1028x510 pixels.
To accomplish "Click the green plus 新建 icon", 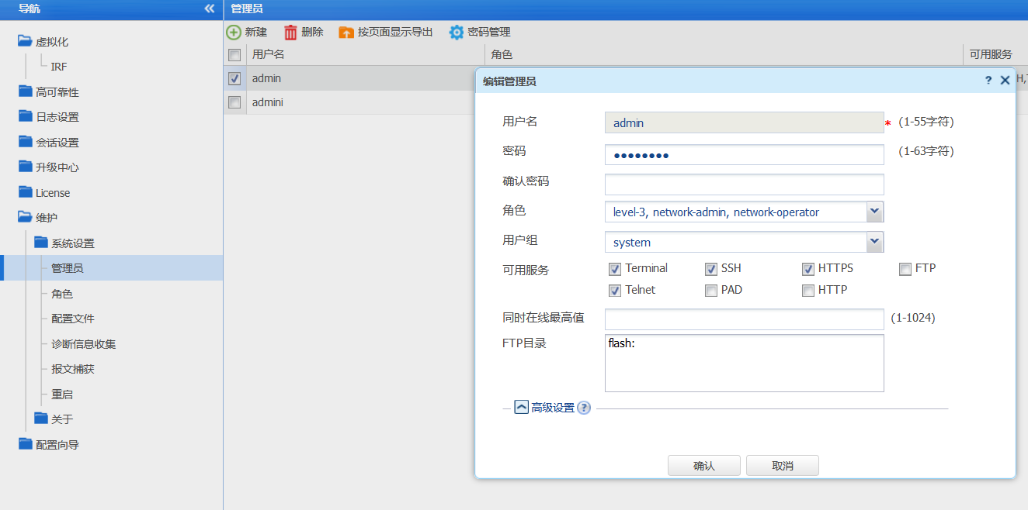I will point(234,32).
